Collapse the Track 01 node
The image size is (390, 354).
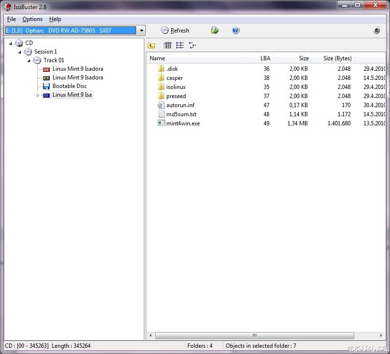[29, 60]
